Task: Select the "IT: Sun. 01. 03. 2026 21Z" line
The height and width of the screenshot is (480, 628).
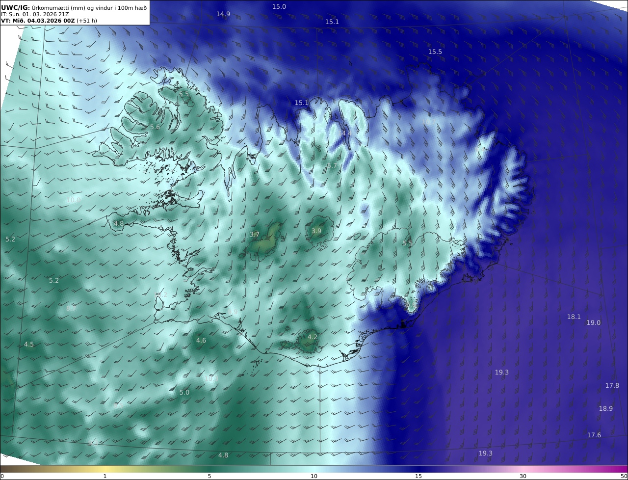Action: [x=35, y=15]
